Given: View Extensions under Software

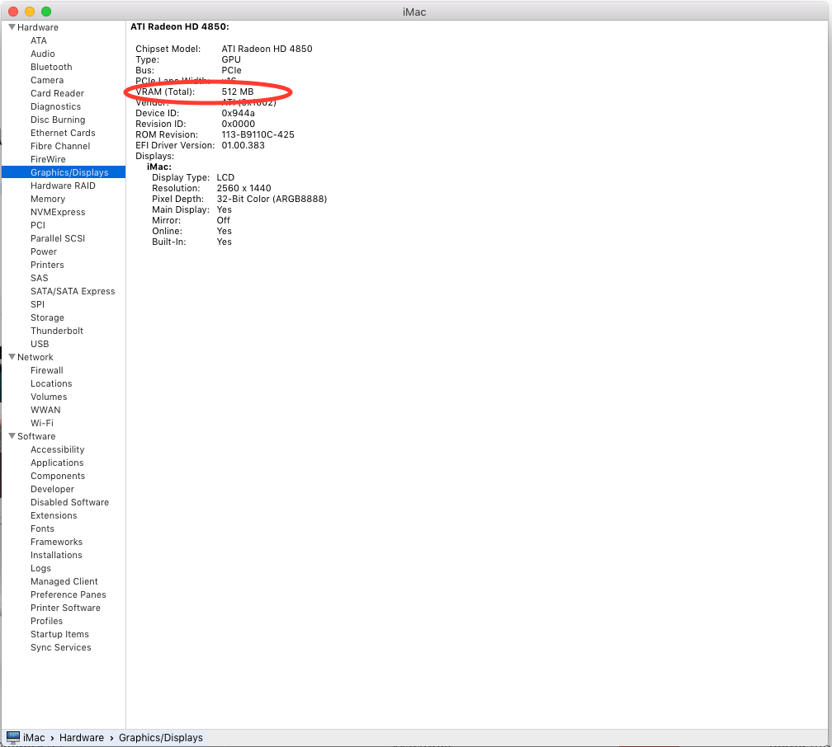Looking at the screenshot, I should click(53, 515).
